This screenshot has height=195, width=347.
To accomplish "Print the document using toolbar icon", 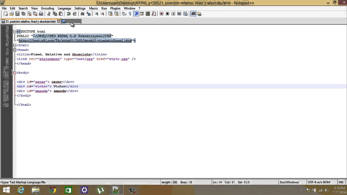I will tap(41, 14).
